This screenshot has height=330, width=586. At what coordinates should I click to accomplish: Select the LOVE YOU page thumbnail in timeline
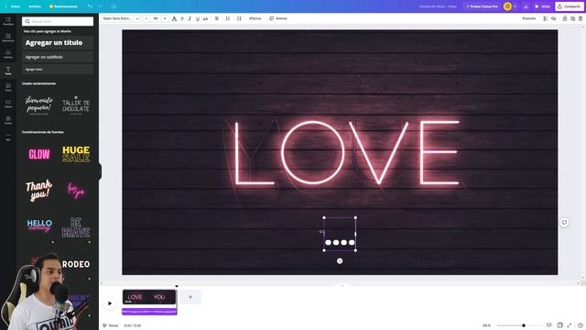tap(149, 297)
